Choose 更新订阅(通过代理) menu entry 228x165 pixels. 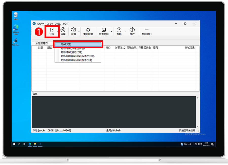[71, 52]
